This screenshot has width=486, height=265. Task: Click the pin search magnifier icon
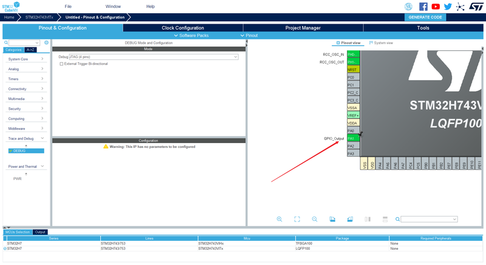tap(397, 220)
